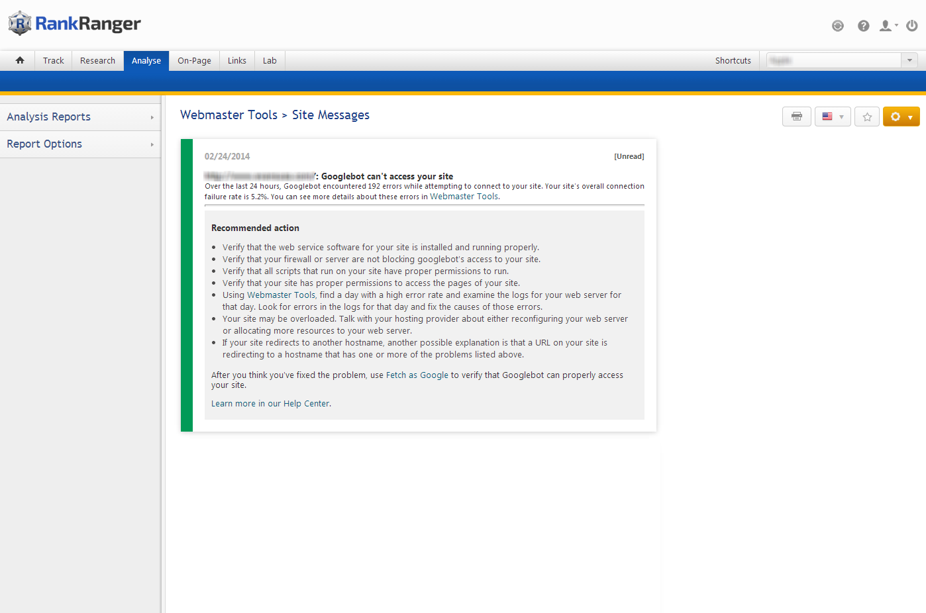926x613 pixels.
Task: Open the orange gear settings dropdown
Action: pyautogui.click(x=901, y=117)
